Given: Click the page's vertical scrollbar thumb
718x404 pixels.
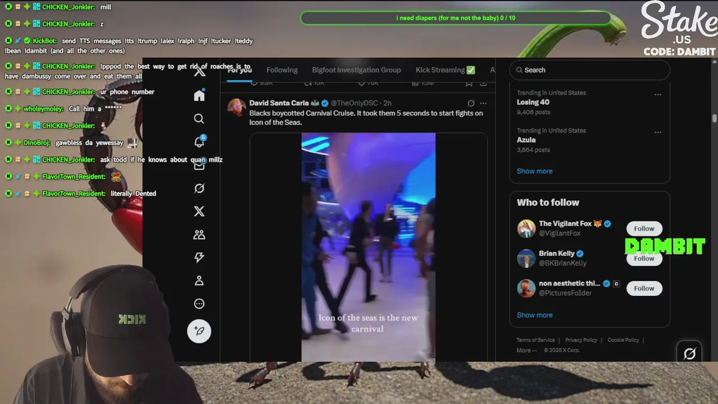Looking at the screenshot, I should (x=715, y=118).
